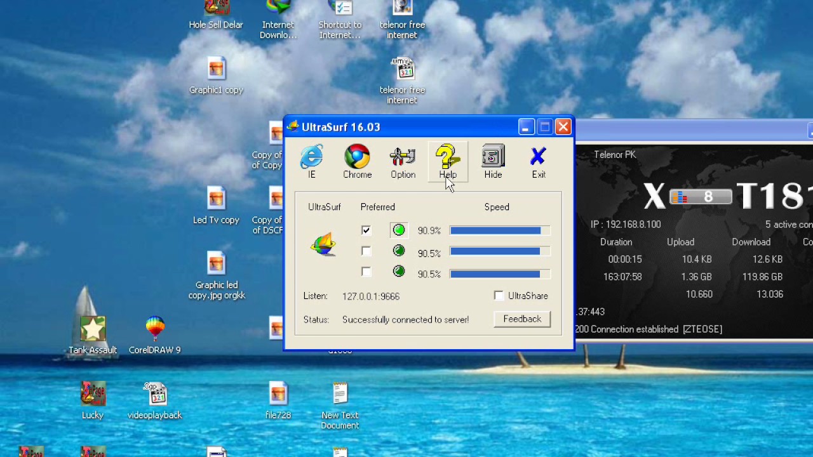Select the CorelDRAW 9 balloon shortcut

[x=154, y=335]
